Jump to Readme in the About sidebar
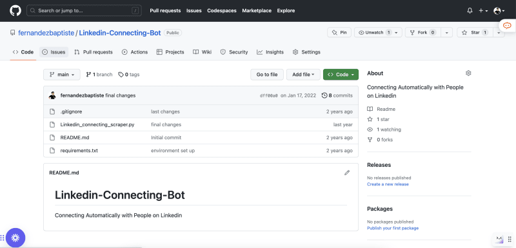This screenshot has height=248, width=516. click(381, 109)
